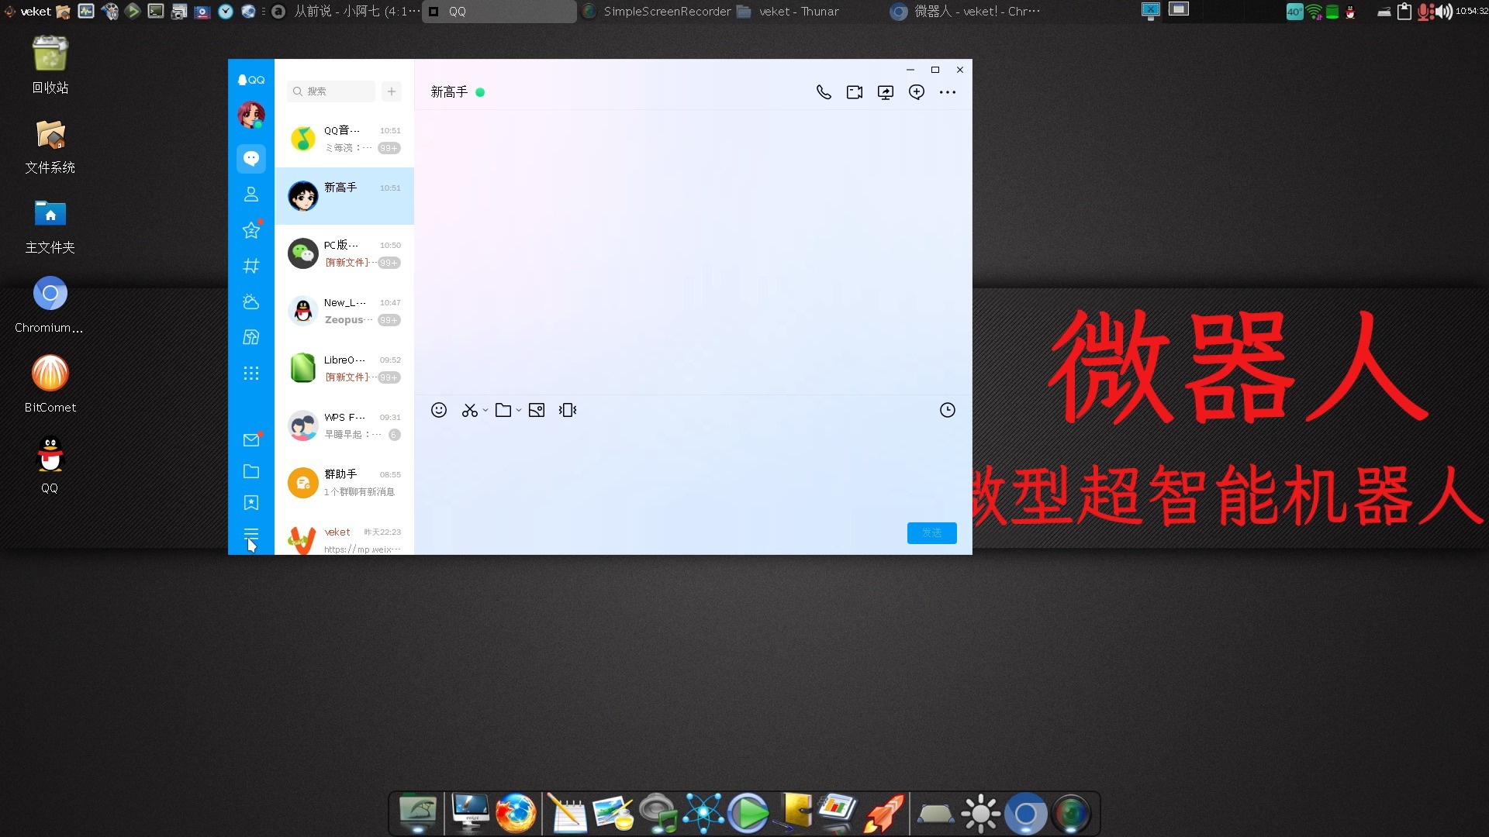
Task: Start screen sharing in the chat header
Action: coord(886,92)
